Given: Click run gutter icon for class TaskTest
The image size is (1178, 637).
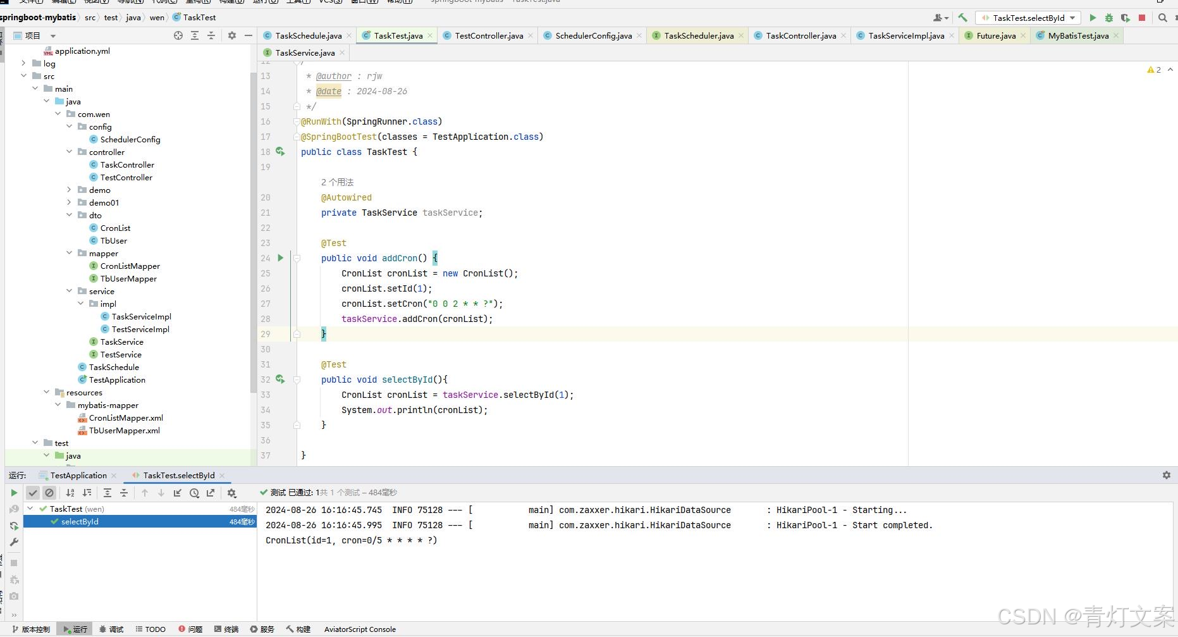Looking at the screenshot, I should click(280, 152).
